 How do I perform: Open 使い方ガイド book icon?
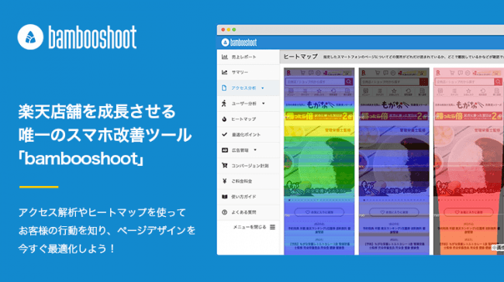(224, 197)
